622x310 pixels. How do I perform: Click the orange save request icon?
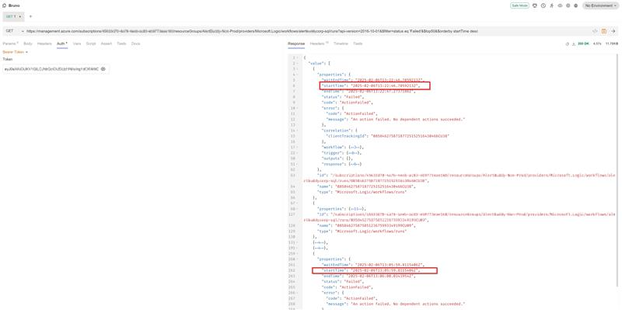[x=604, y=31]
